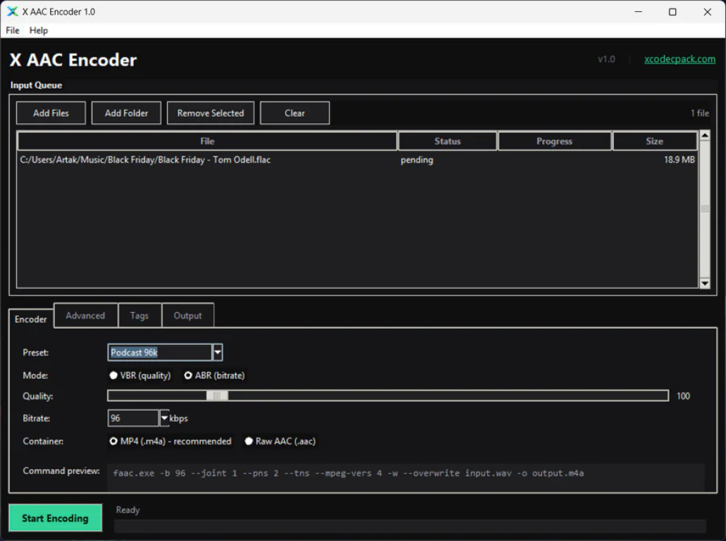Click the queue scrollbar down arrow
This screenshot has height=541, width=726.
coord(704,283)
